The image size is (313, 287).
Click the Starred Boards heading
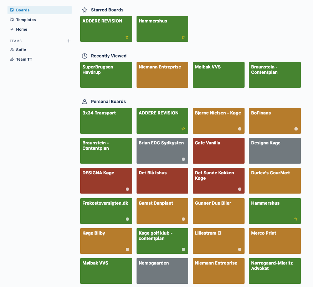107,10
